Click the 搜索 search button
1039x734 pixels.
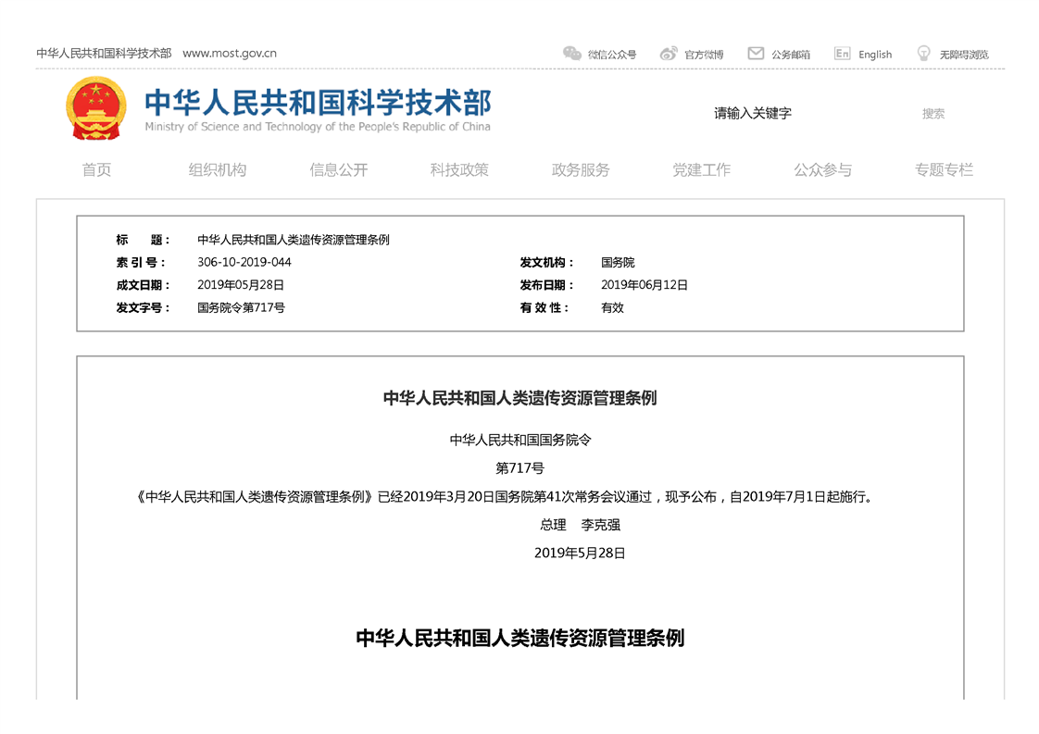point(933,113)
